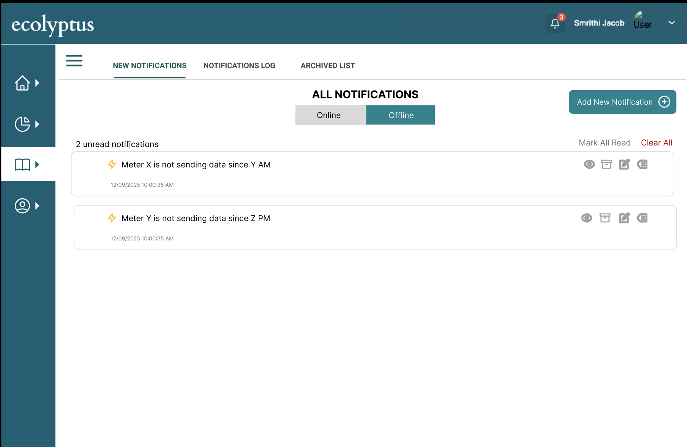Open the hamburger menu

pos(74,61)
